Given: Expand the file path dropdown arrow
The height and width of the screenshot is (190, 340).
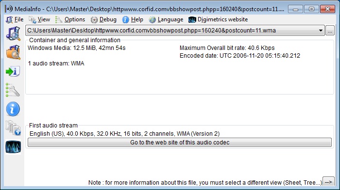Looking at the screenshot, I should tap(321, 31).
